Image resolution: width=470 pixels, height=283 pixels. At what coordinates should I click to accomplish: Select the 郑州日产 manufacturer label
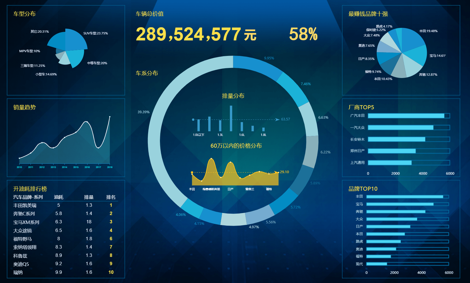[x=357, y=151]
